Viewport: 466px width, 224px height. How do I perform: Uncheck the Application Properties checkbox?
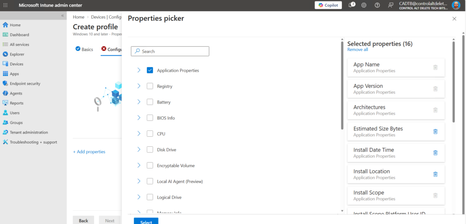click(x=150, y=70)
